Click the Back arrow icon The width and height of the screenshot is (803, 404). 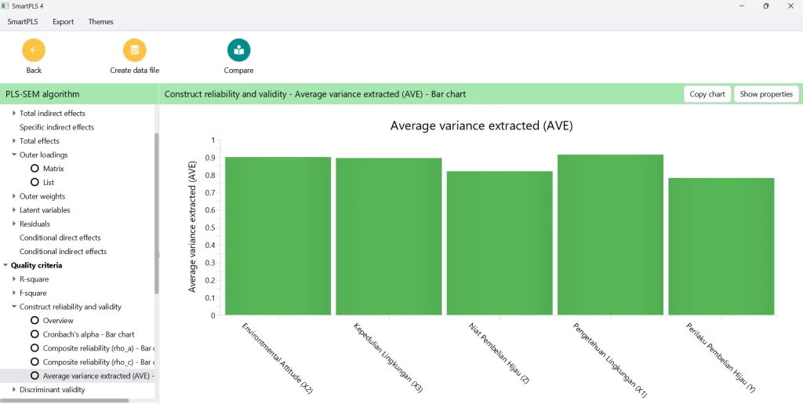[x=34, y=50]
